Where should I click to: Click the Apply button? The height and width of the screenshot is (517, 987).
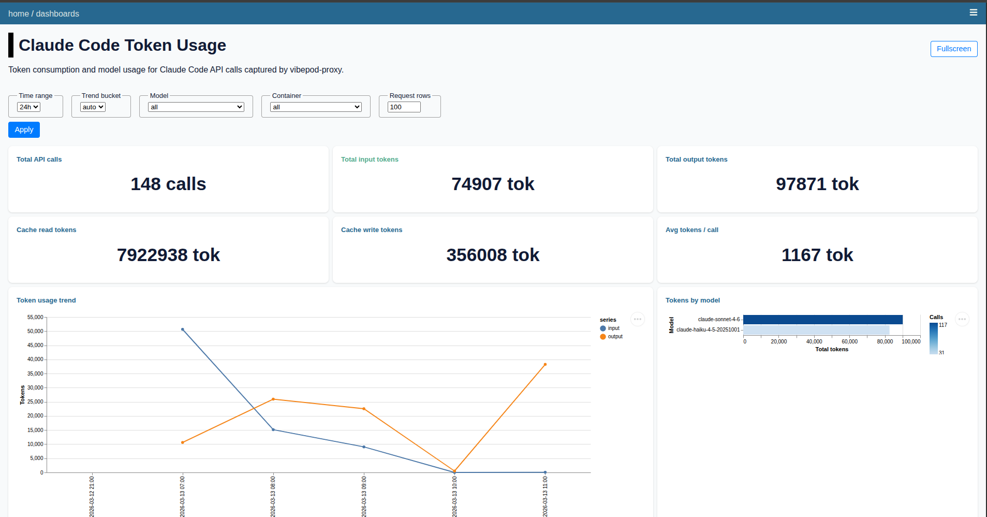point(24,130)
